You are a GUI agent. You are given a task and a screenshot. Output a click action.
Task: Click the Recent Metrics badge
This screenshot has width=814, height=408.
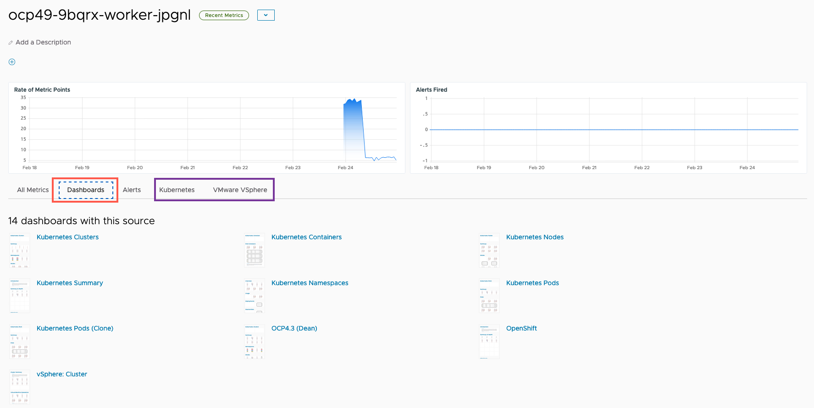[x=224, y=15]
